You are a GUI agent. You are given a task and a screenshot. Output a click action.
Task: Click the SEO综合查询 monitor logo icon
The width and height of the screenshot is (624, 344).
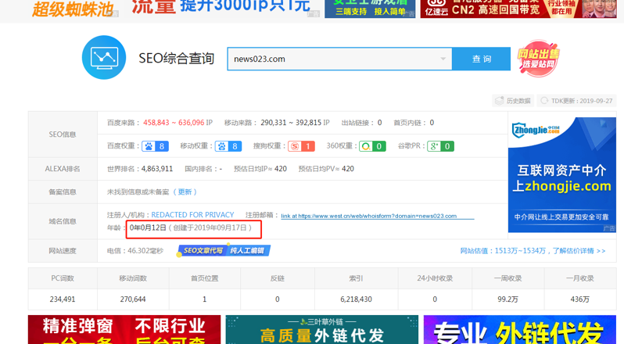[104, 58]
